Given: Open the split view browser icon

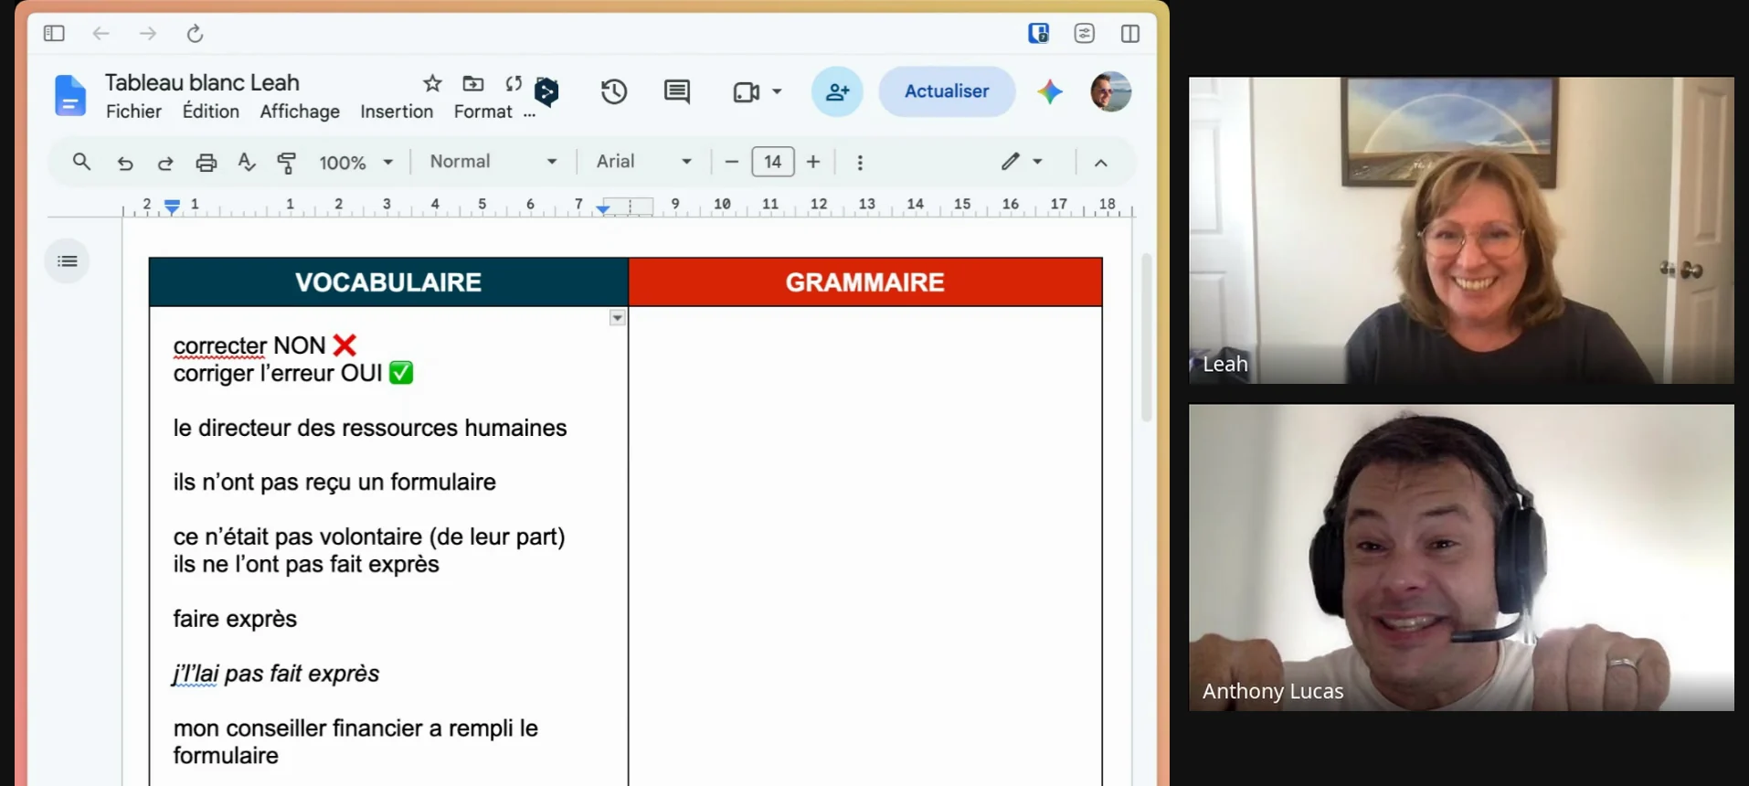Looking at the screenshot, I should (x=1130, y=34).
